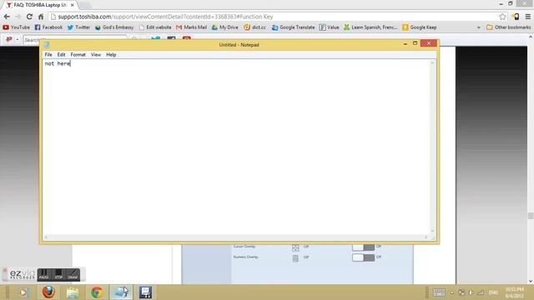Pause the Ezvid recording
The width and height of the screenshot is (534, 300).
pyautogui.click(x=44, y=274)
